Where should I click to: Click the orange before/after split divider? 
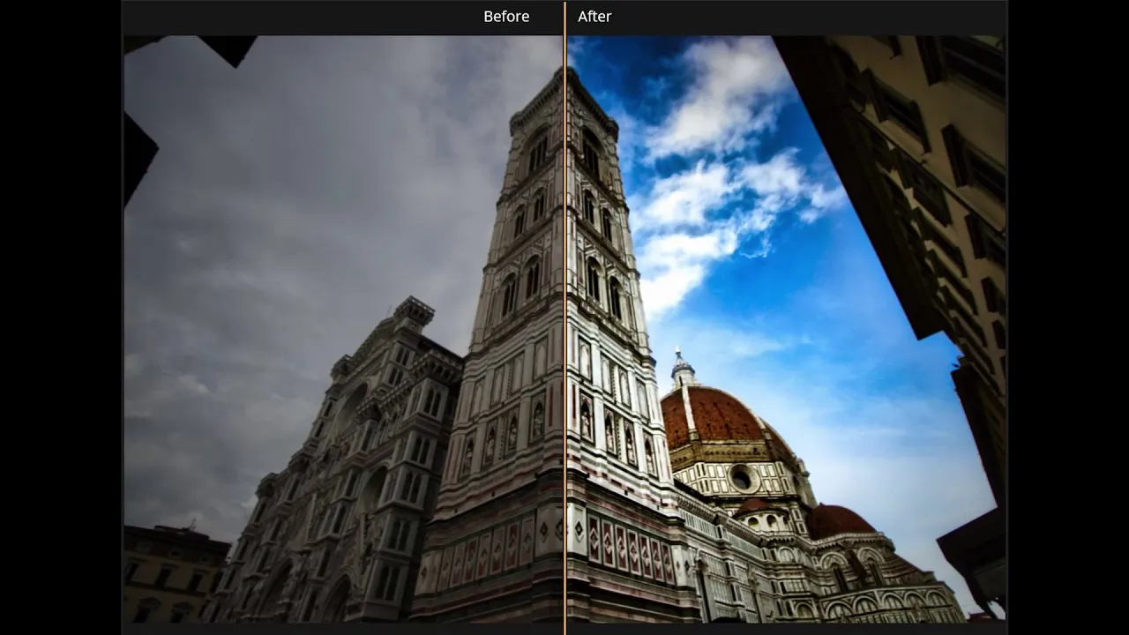(x=564, y=317)
